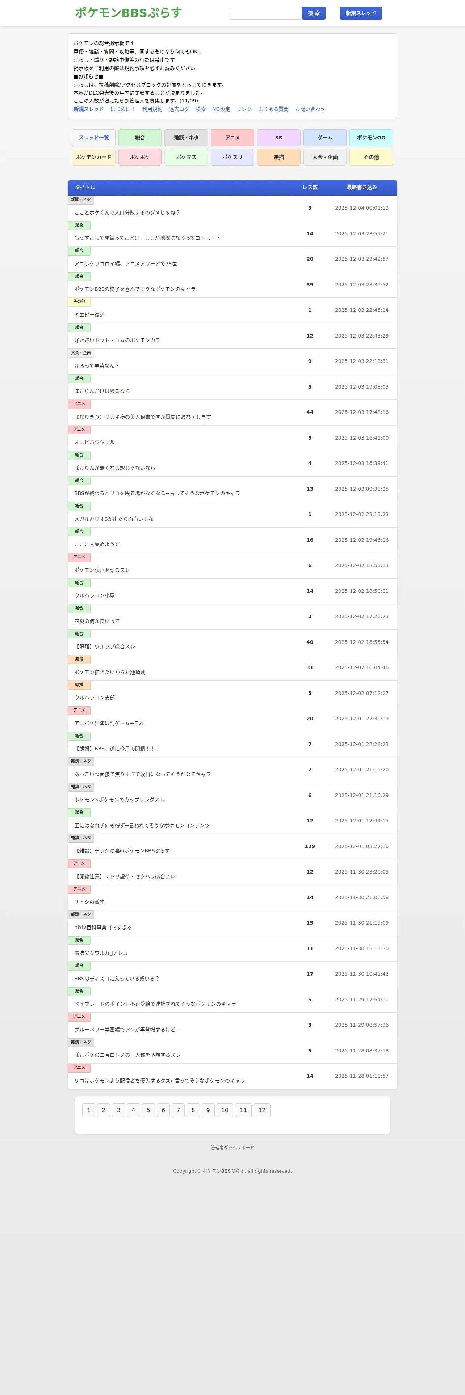
Task: Select the ポケスリ category tab
Action: coord(232,157)
